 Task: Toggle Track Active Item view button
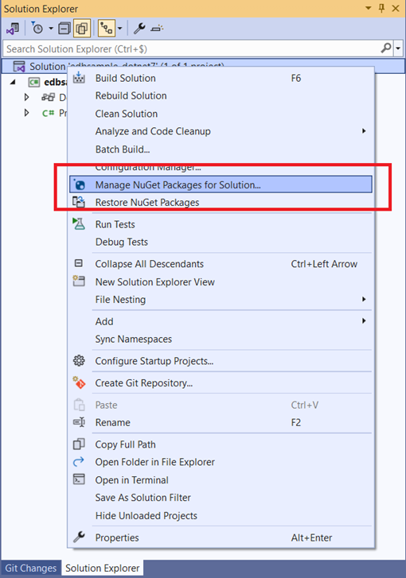tap(107, 29)
